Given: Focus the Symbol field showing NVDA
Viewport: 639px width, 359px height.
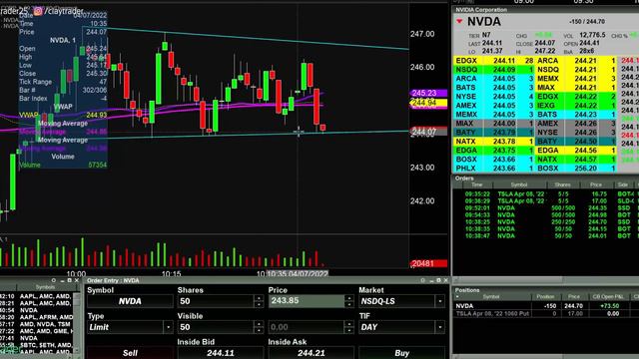Looking at the screenshot, I should pyautogui.click(x=130, y=301).
